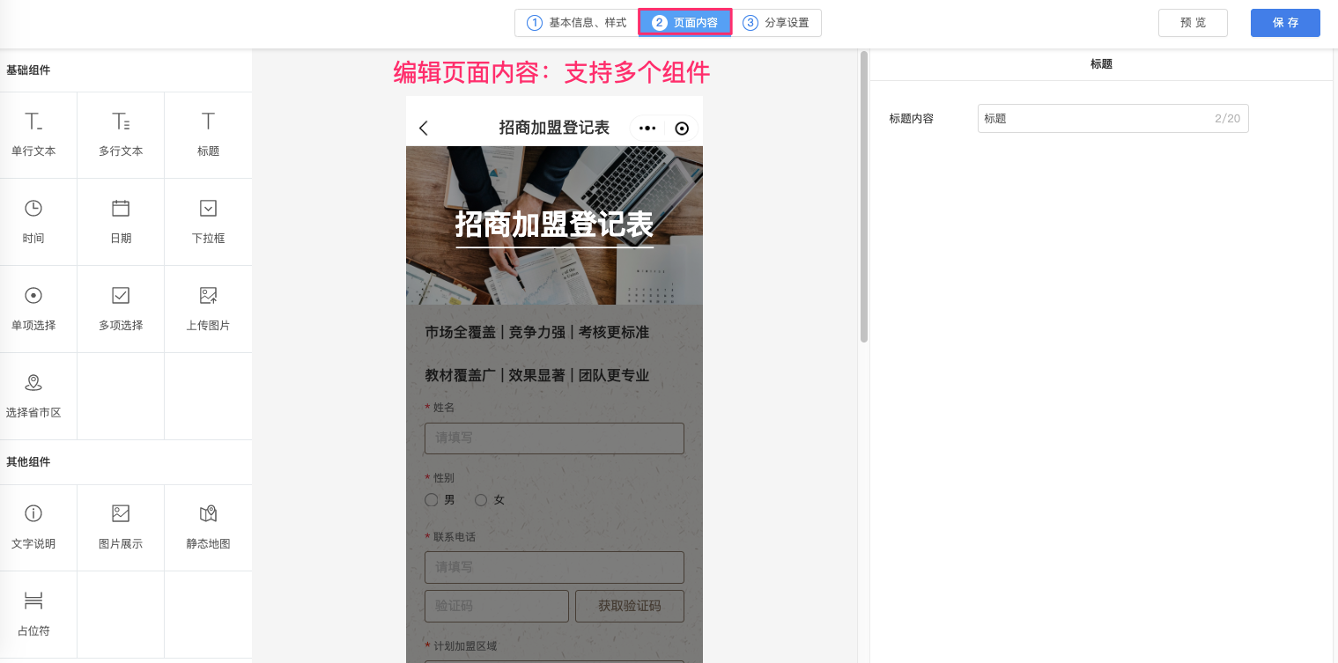Add the 图片展示 image display component
The width and height of the screenshot is (1338, 663).
tap(121, 527)
